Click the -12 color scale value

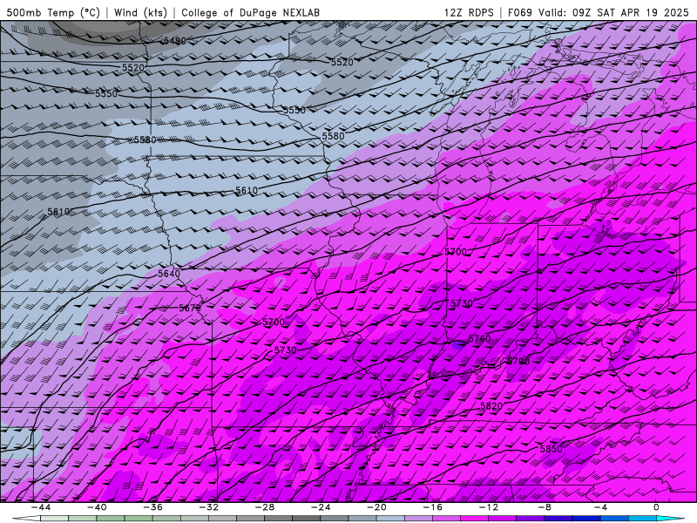point(489,507)
